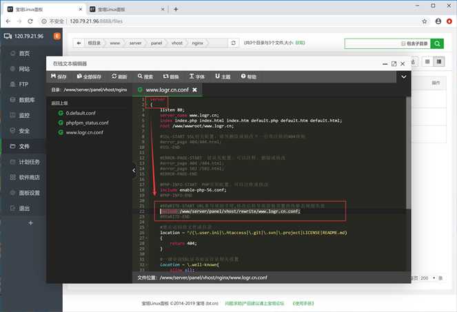Go back in the browser
The image size is (457, 312).
[8, 21]
